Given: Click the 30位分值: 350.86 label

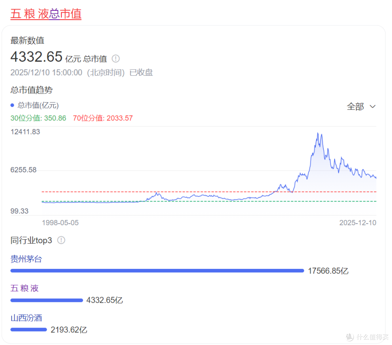Looking at the screenshot, I should tap(38, 118).
